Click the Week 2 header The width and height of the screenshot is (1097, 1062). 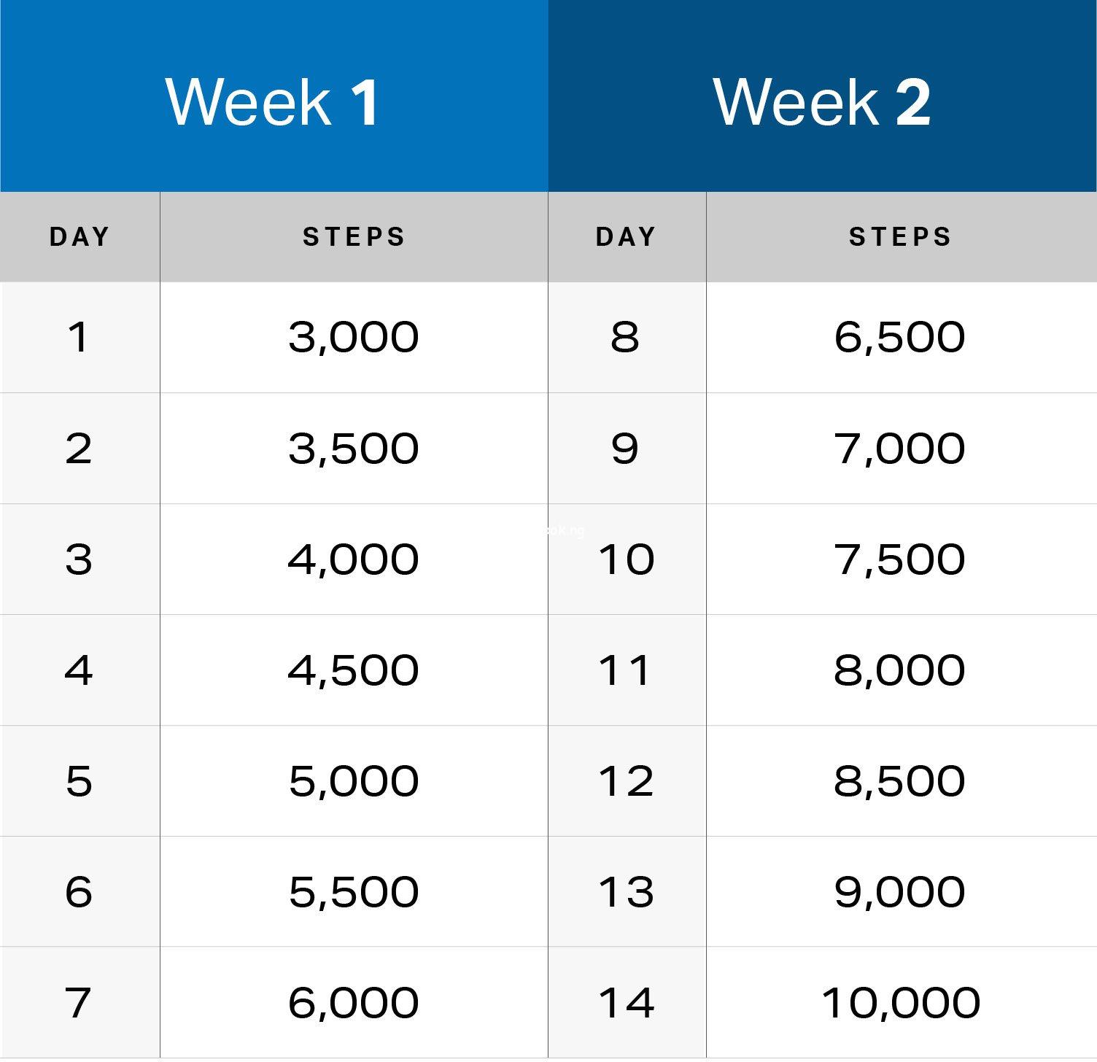[822, 101]
